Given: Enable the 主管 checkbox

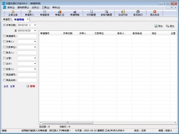Looking at the screenshot, I should pyautogui.click(x=4, y=58).
